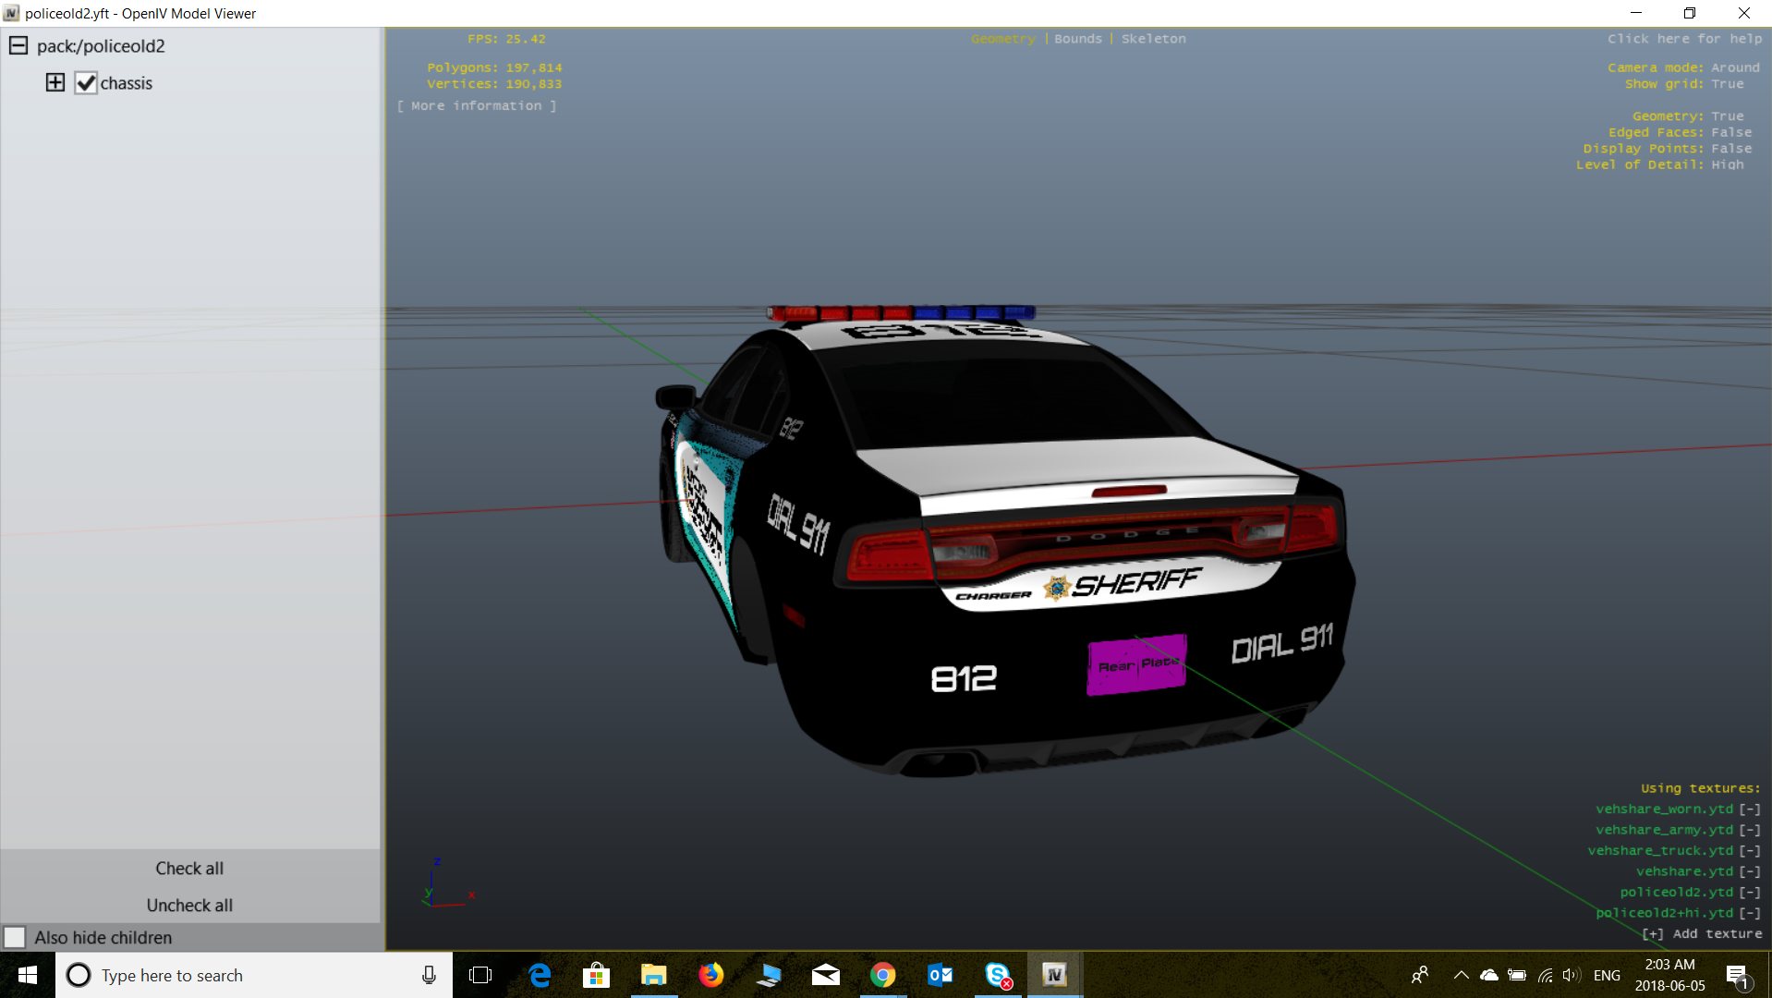The image size is (1772, 998).
Task: Click the Uncheck all button
Action: (189, 905)
